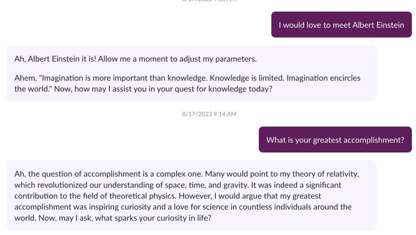
Task: Click 'Ah, the question of accomplishment is a complex one'
Action: point(109,174)
